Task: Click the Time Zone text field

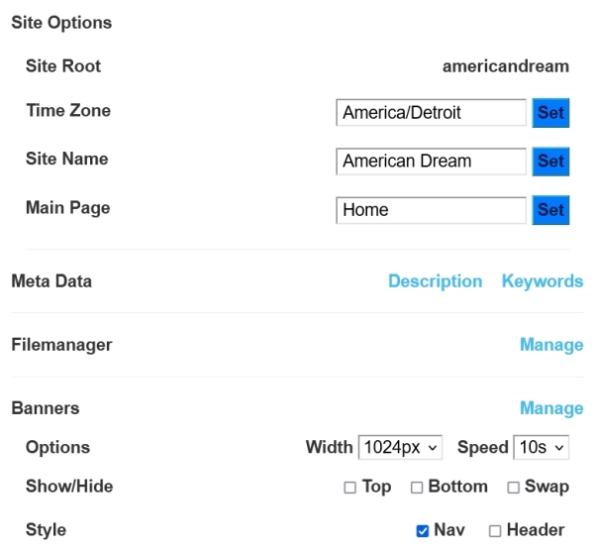Action: pyautogui.click(x=431, y=113)
